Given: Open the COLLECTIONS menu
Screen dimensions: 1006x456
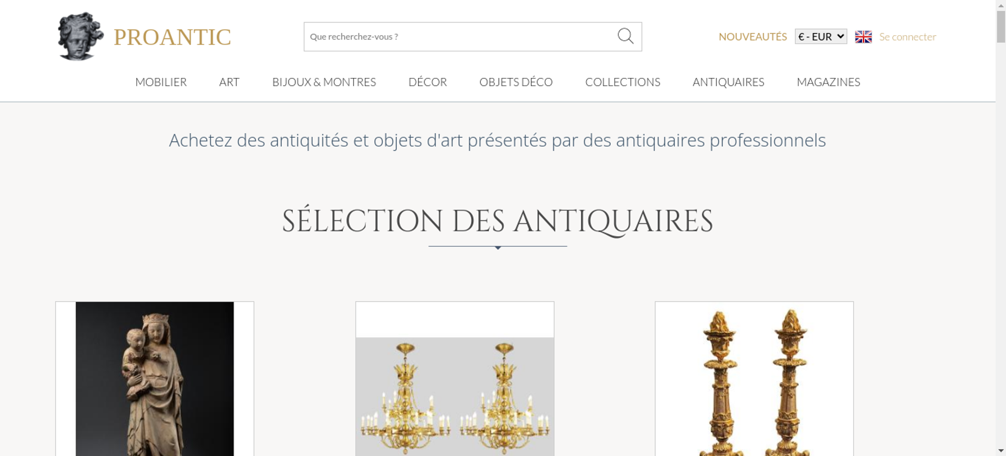Looking at the screenshot, I should pyautogui.click(x=623, y=82).
